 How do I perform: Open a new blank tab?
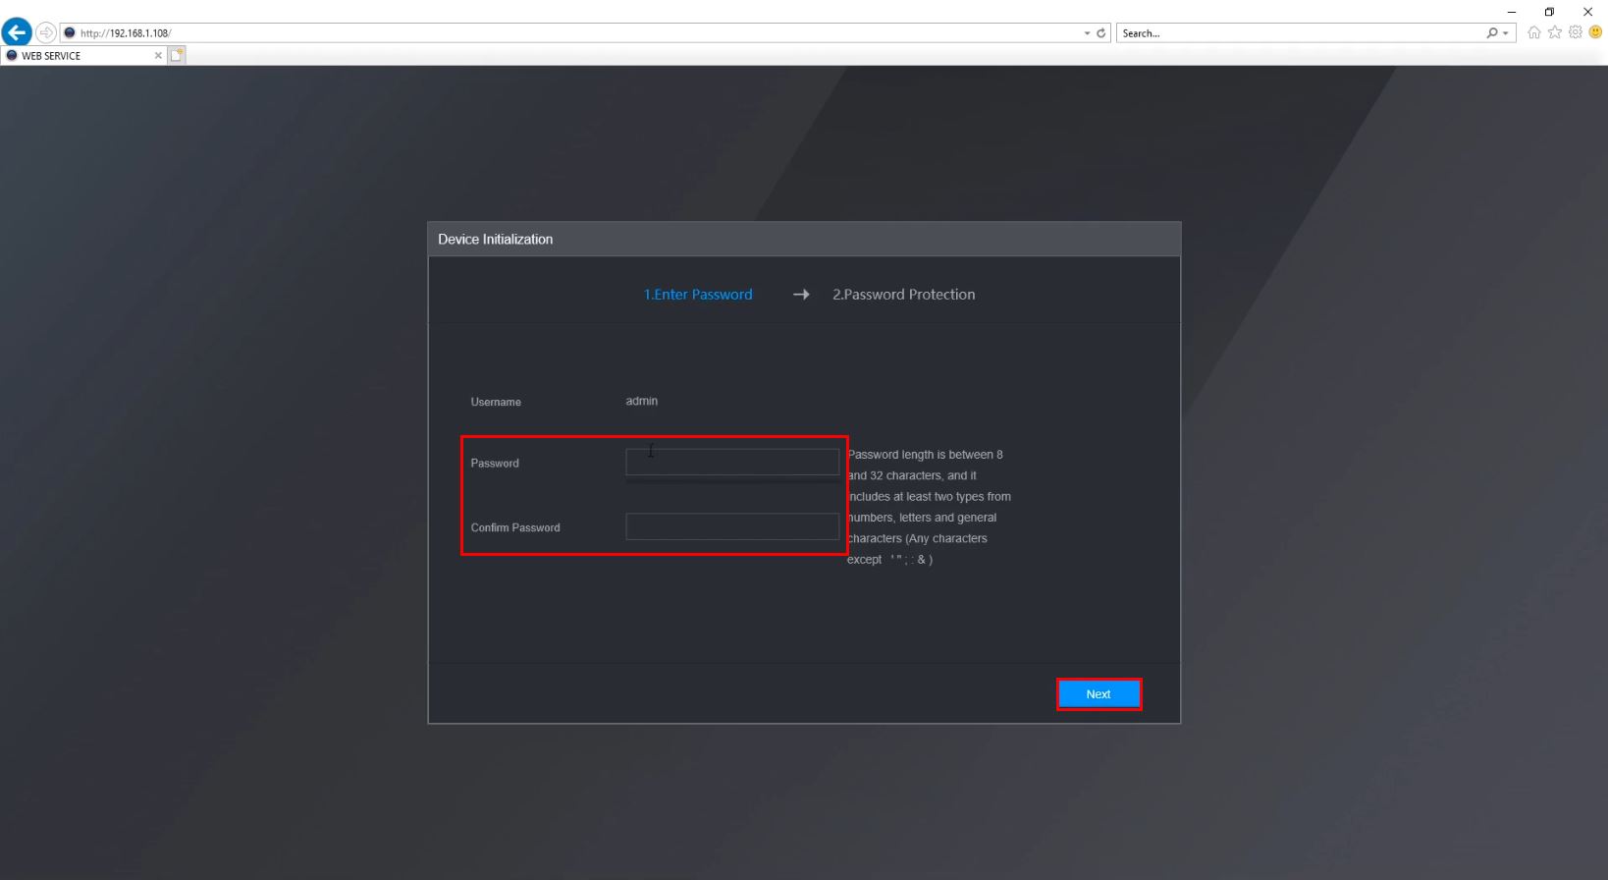177,56
